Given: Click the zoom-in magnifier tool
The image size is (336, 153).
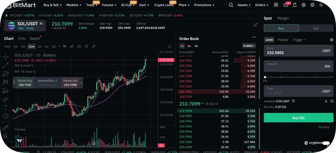Looking at the screenshot, I should 6,136.
